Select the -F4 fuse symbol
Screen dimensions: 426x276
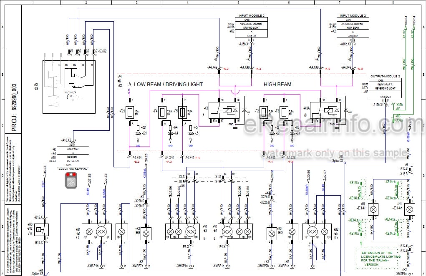pos(162,112)
